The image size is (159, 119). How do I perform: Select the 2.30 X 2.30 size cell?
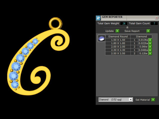tap(118, 50)
